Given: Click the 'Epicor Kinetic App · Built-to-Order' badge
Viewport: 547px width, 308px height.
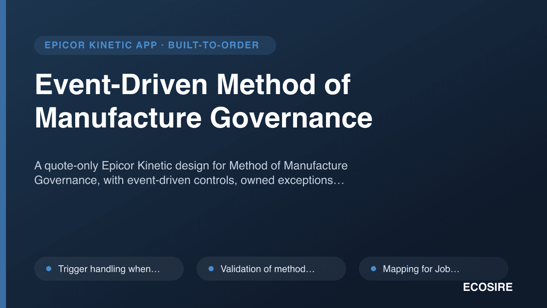Looking at the screenshot, I should [x=155, y=45].
